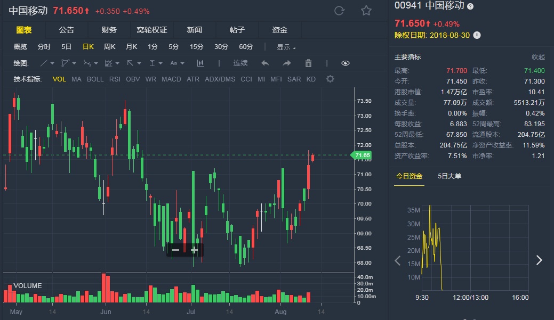554x320 pixels.
Task: Open indicator settings gear
Action: (x=330, y=79)
